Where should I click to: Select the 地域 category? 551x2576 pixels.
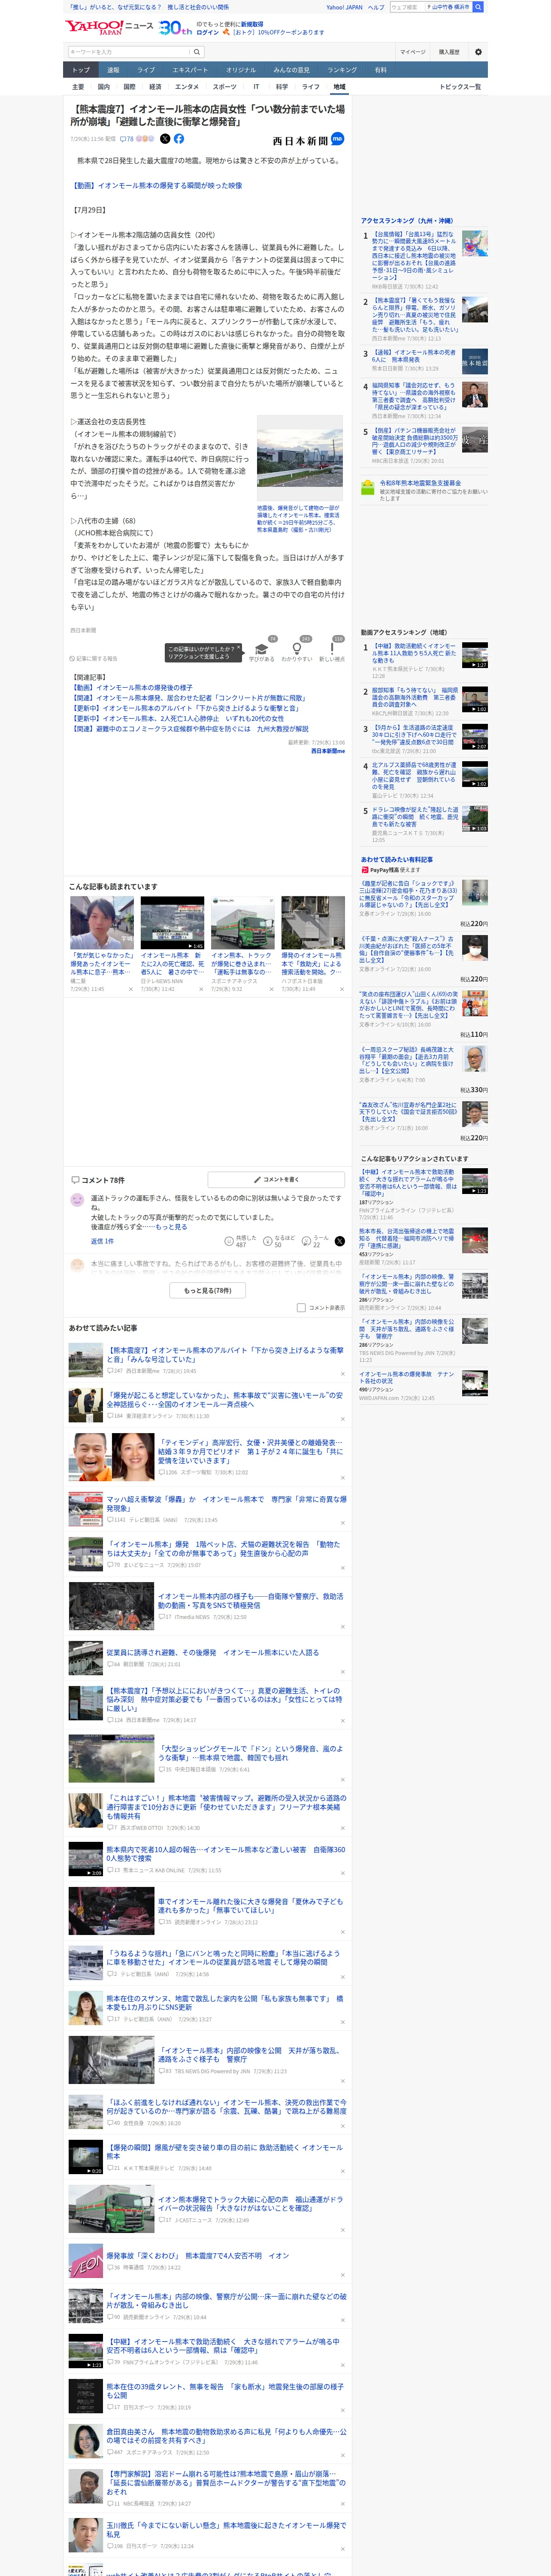(x=339, y=87)
